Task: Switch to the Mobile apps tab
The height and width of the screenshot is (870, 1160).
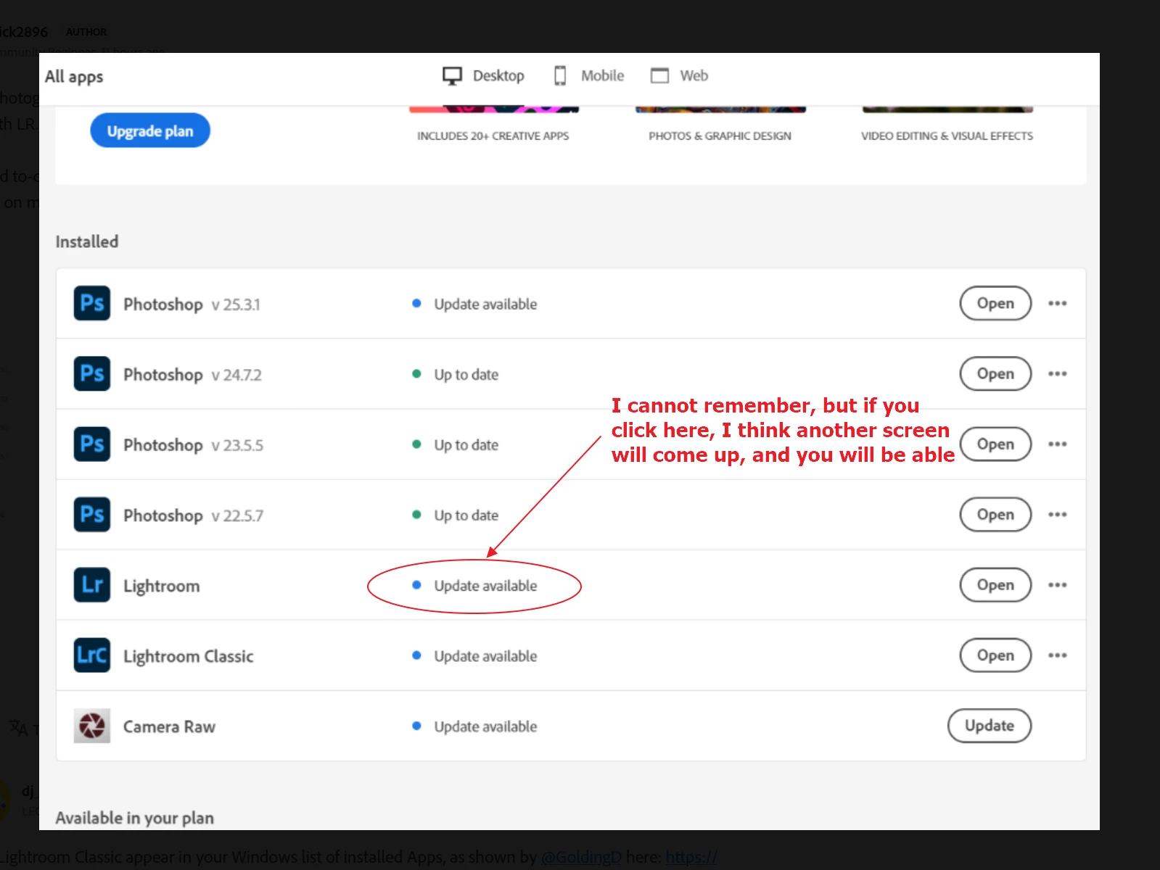Action: (588, 75)
